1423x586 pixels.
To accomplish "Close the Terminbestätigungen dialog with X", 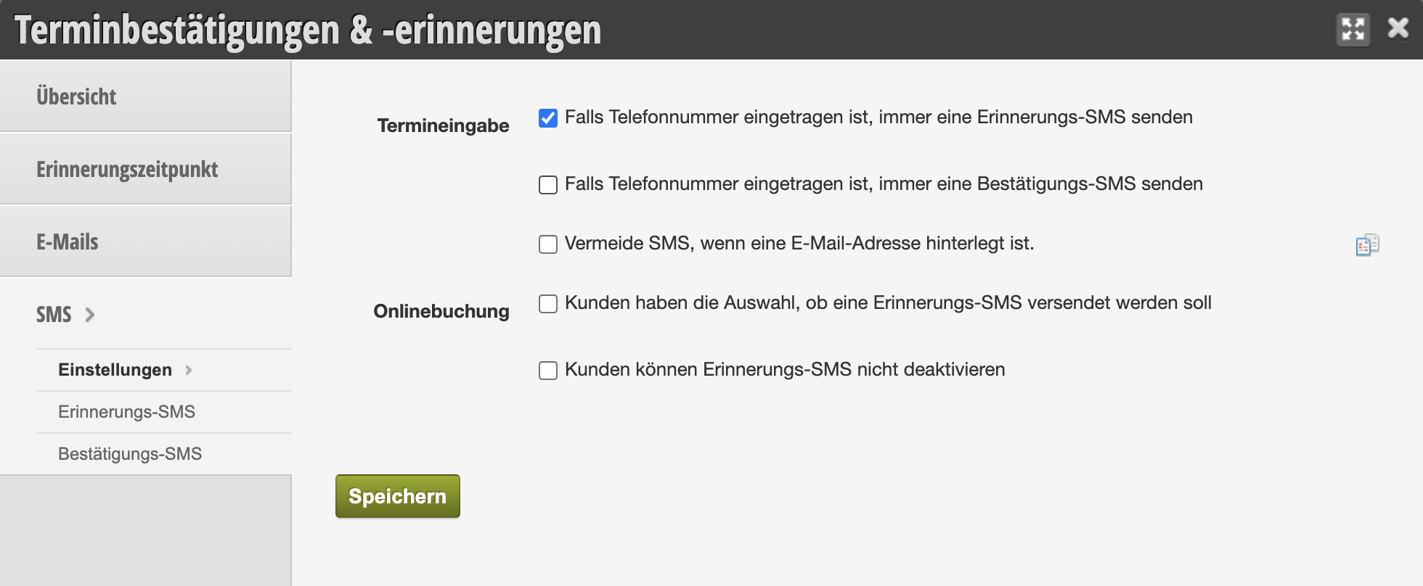I will coord(1398,29).
